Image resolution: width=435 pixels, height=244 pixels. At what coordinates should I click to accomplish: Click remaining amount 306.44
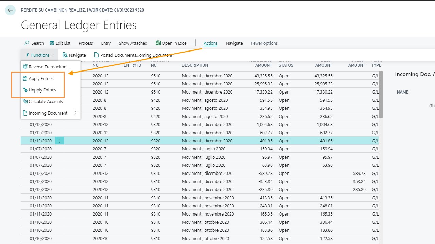tap(266, 222)
